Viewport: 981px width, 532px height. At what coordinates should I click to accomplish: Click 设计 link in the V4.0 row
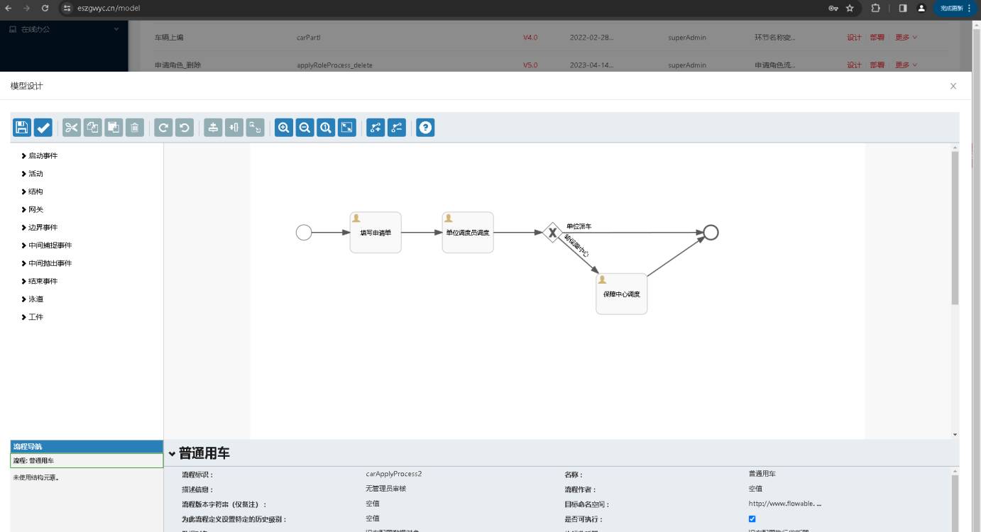point(854,38)
